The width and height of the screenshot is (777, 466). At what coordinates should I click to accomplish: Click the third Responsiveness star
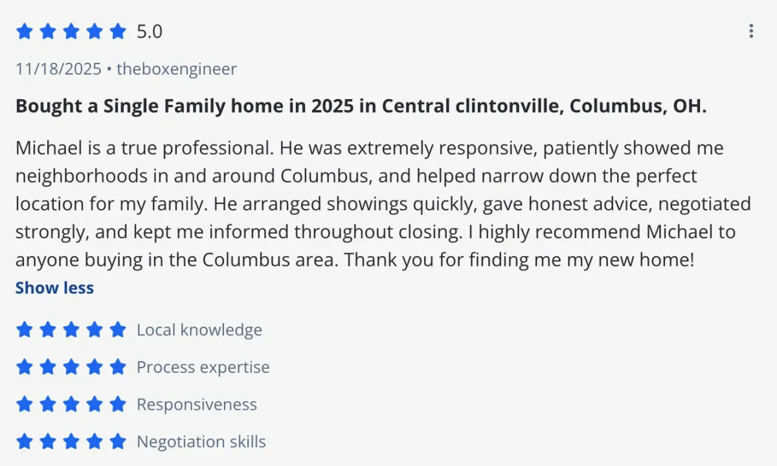(x=71, y=405)
